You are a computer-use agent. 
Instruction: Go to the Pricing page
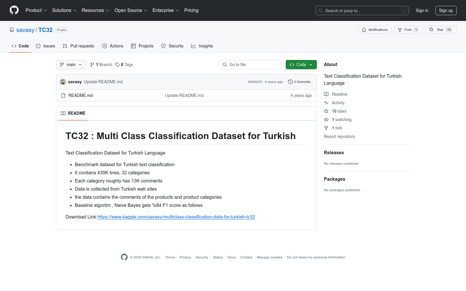point(191,10)
